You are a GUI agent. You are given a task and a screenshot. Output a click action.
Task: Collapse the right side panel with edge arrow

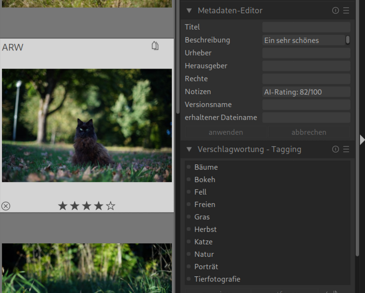point(362,139)
